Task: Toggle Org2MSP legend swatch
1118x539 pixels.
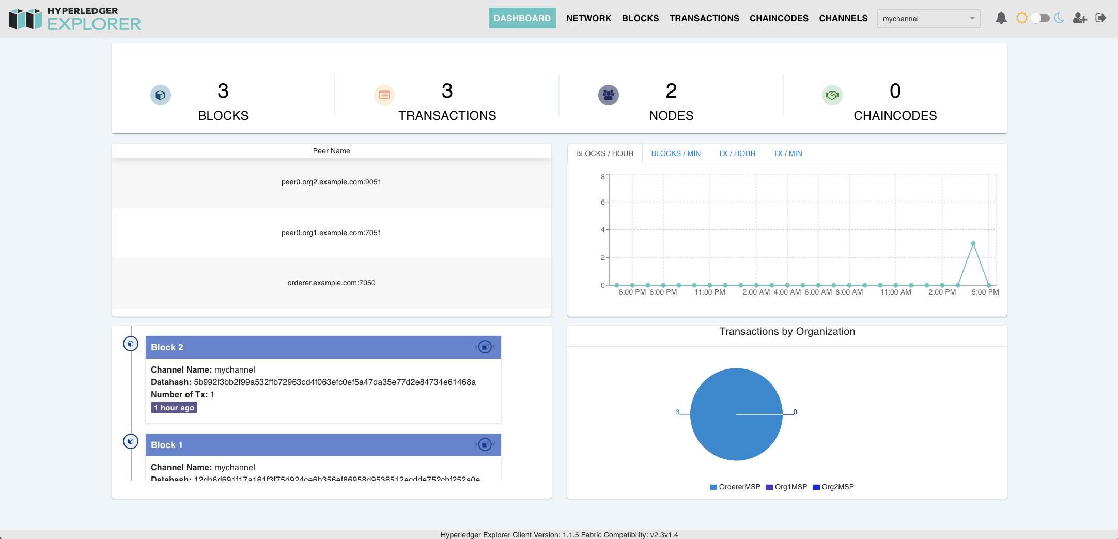Action: [x=816, y=487]
